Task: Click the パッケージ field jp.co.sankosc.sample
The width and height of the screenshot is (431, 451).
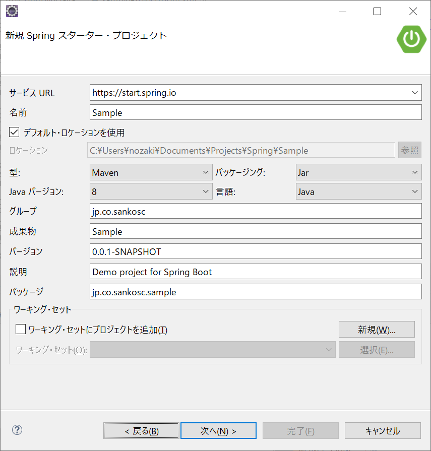Action: (256, 292)
